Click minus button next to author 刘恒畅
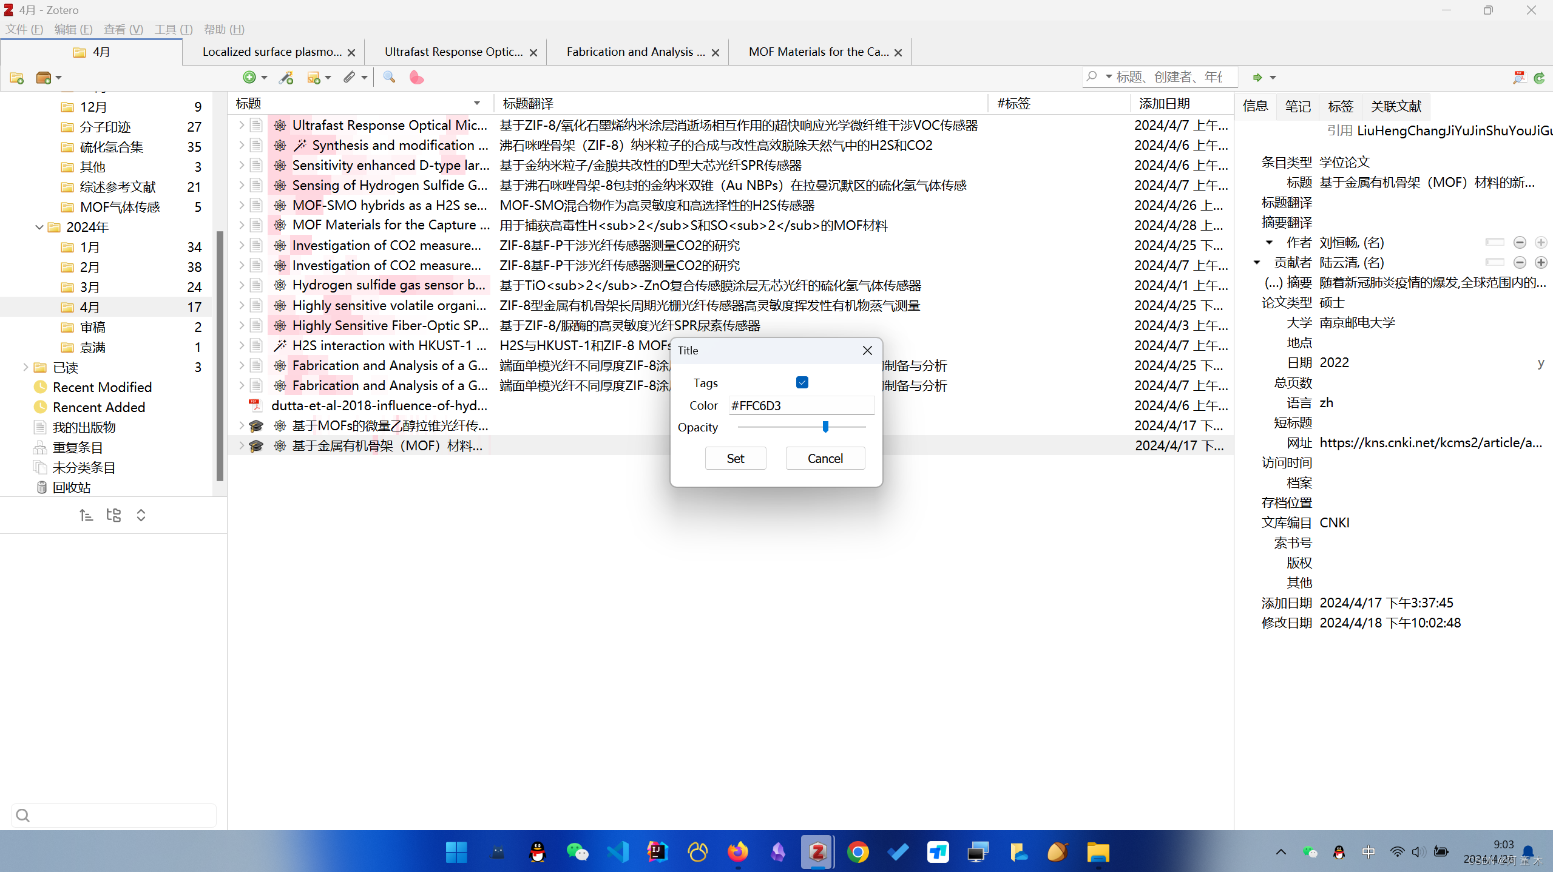Screen dimensions: 1553x872 tap(1520, 243)
